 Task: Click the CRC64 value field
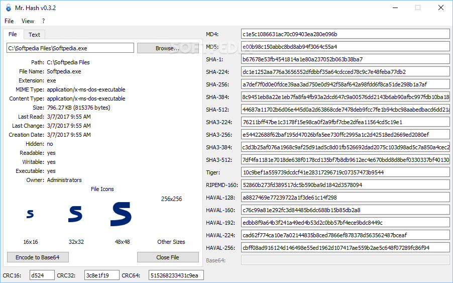pos(176,275)
